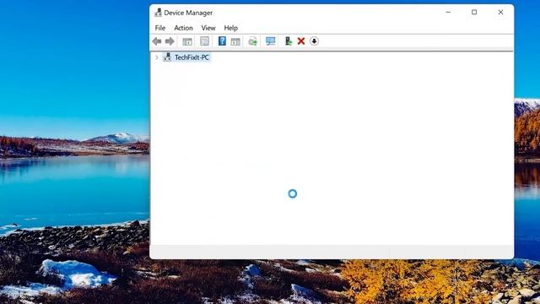Click the Update device driver icon
Viewport: 540px width, 304px height.
point(289,41)
